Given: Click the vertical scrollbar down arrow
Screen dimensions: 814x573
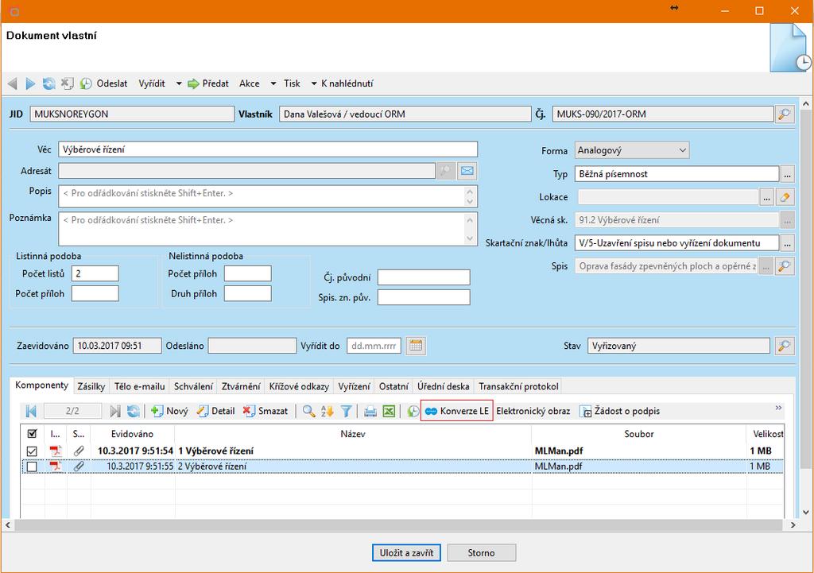Looking at the screenshot, I should coord(805,512).
